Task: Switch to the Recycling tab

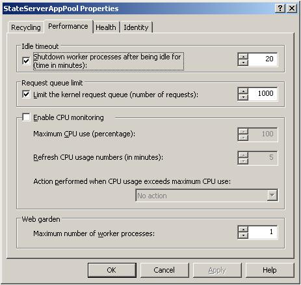Action: [x=26, y=27]
